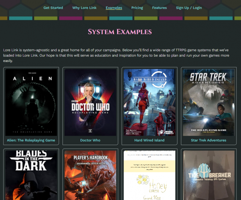Open the Tide Breaker cover image
This screenshot has height=200, width=241.
pos(209,175)
